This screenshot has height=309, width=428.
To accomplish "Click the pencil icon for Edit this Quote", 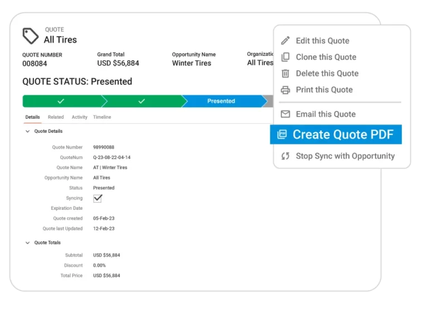I will [285, 41].
